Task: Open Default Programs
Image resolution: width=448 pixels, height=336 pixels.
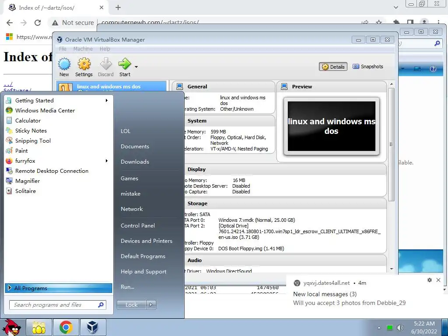Action: coord(143,256)
